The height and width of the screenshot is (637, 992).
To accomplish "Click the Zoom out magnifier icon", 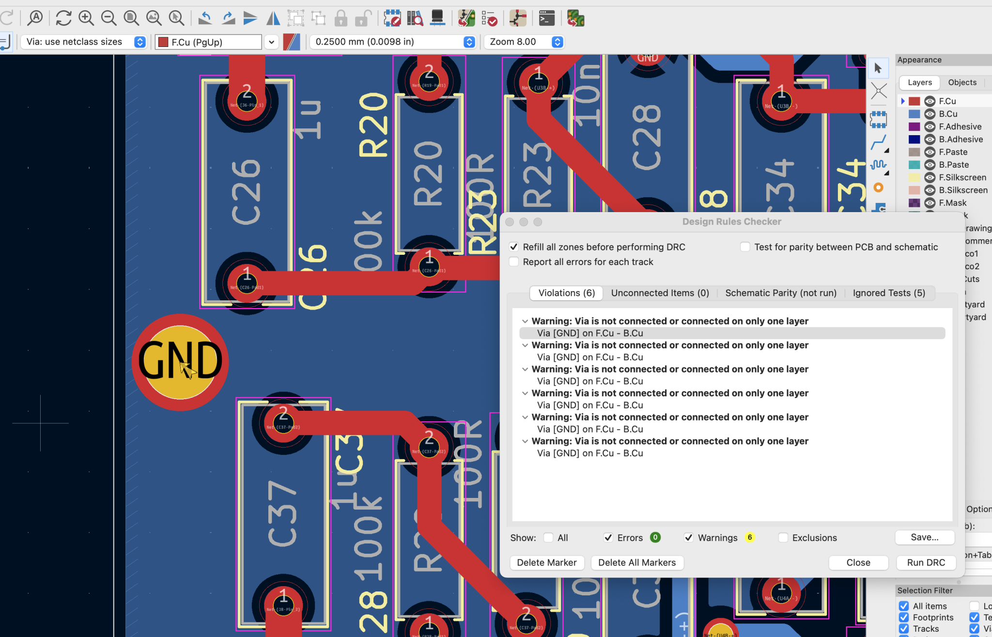I will (x=109, y=18).
